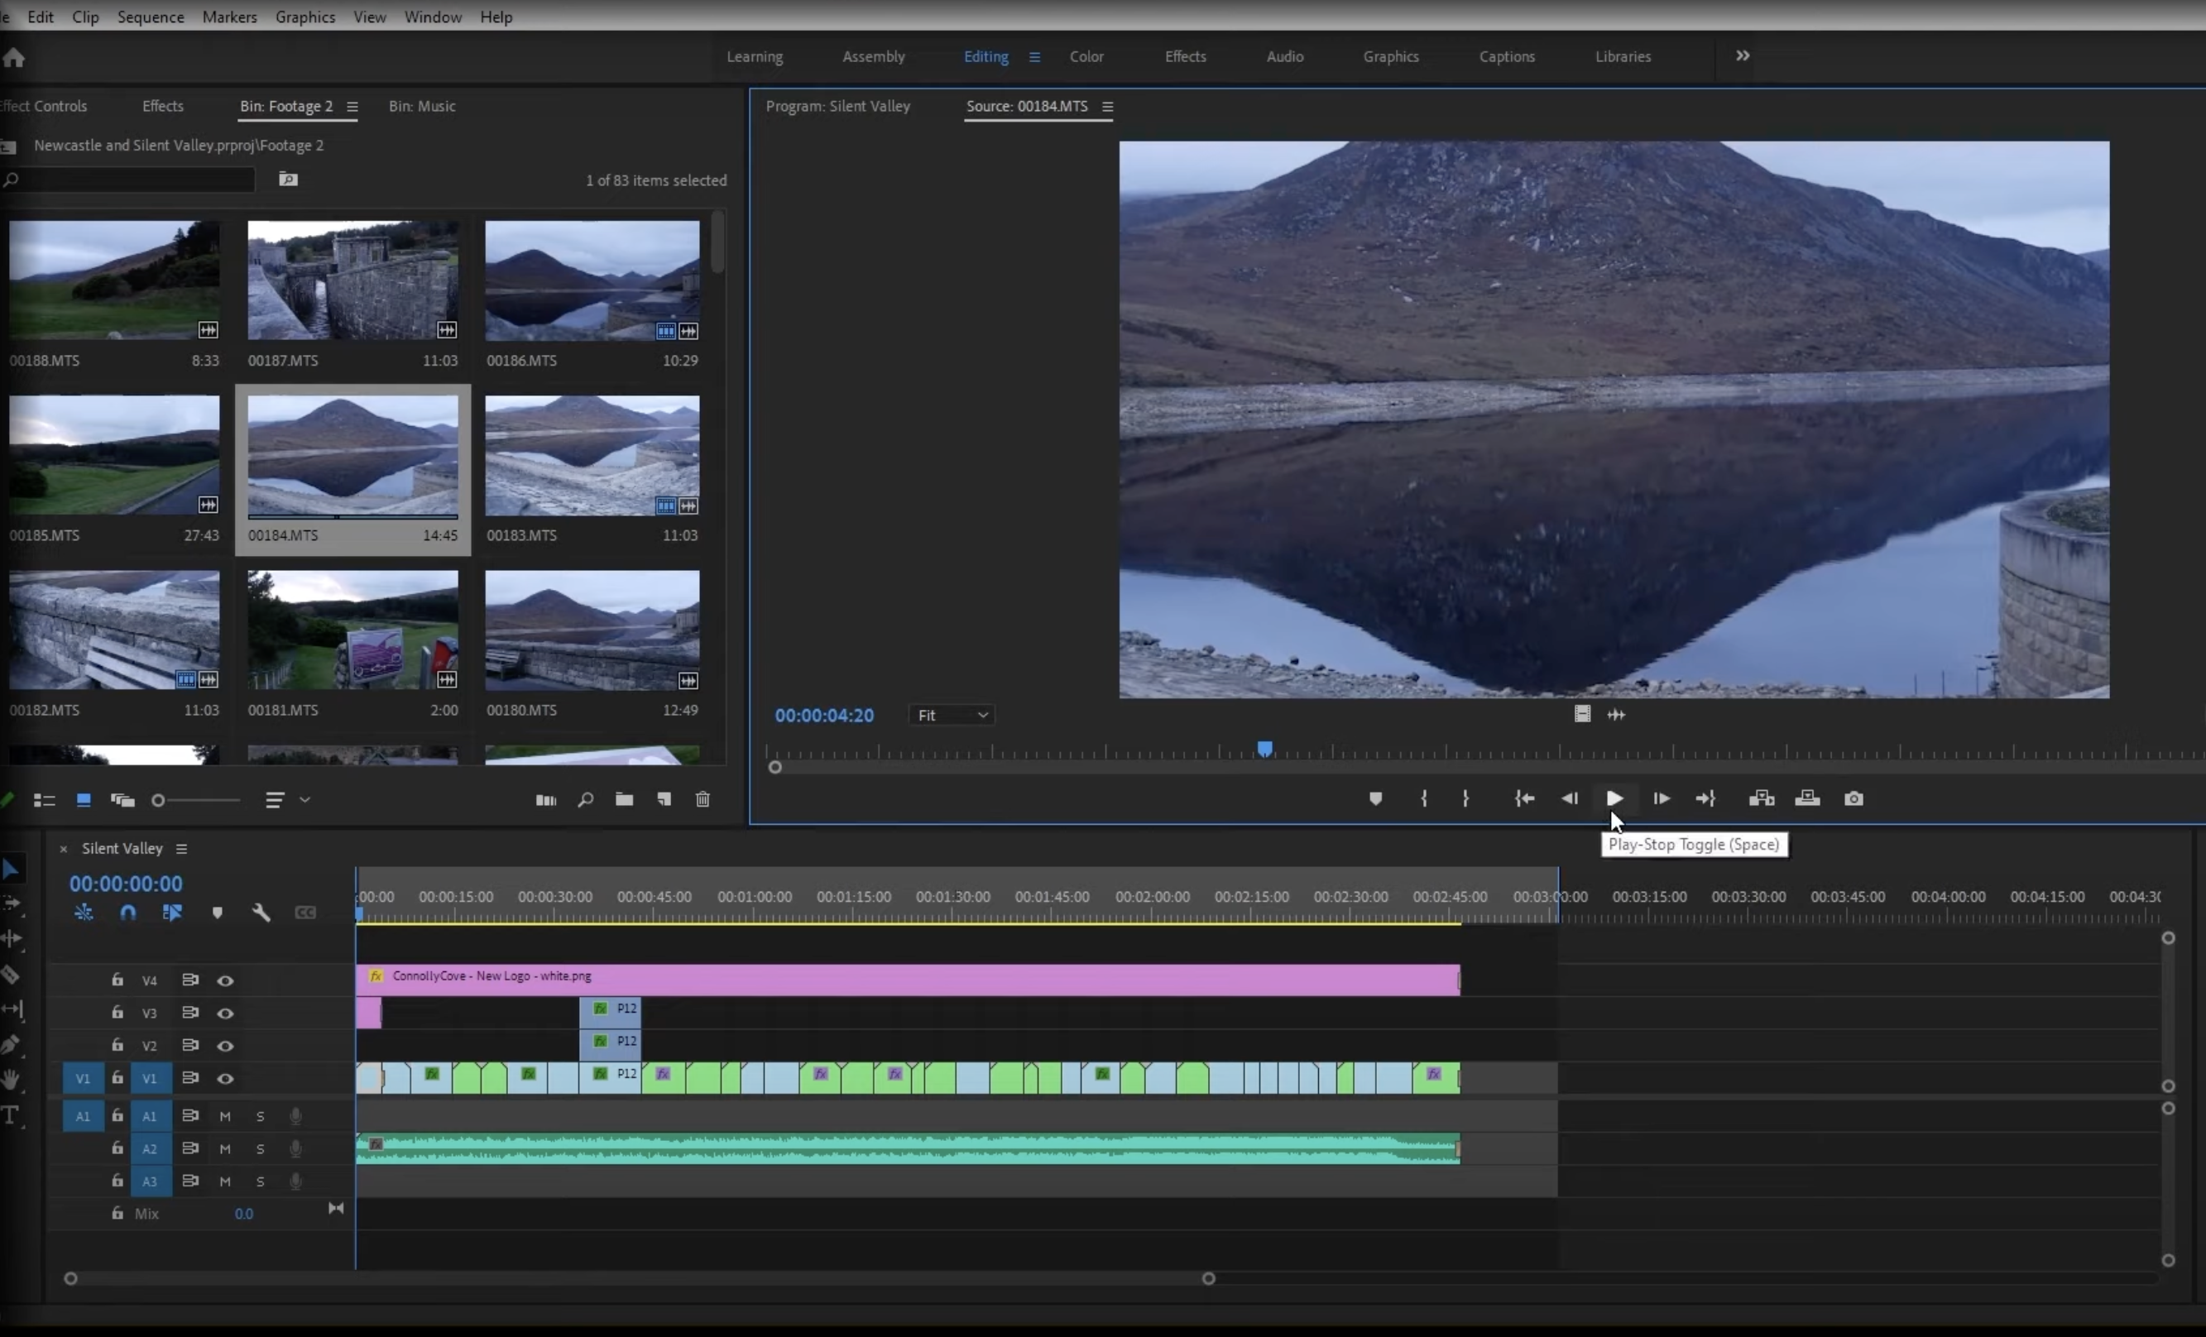Toggle lock on track V3

(117, 1012)
